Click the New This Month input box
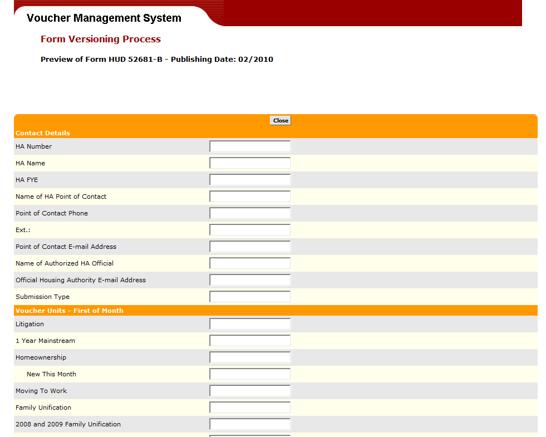 pyautogui.click(x=250, y=374)
